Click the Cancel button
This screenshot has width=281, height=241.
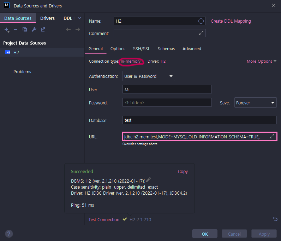(x=234, y=234)
